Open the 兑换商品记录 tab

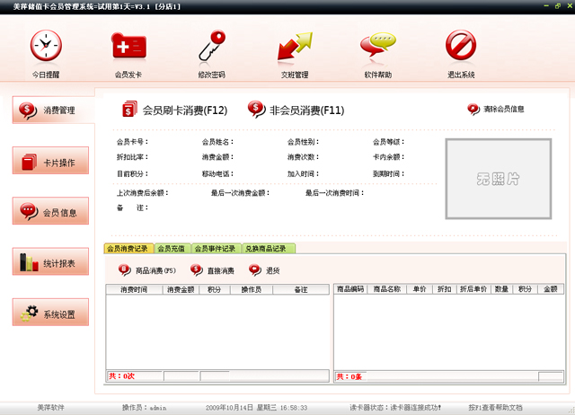point(266,248)
